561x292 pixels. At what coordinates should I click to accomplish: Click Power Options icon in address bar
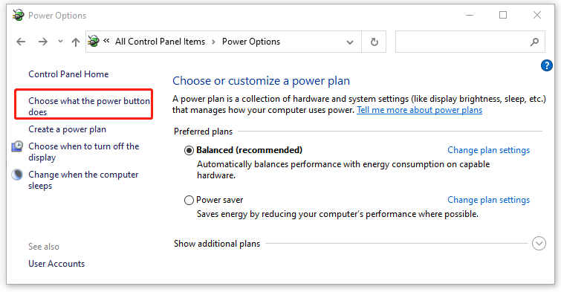tap(94, 41)
